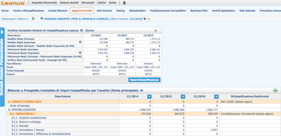
Task: Click the 744.930 Immateriali value
Action: 146,114
